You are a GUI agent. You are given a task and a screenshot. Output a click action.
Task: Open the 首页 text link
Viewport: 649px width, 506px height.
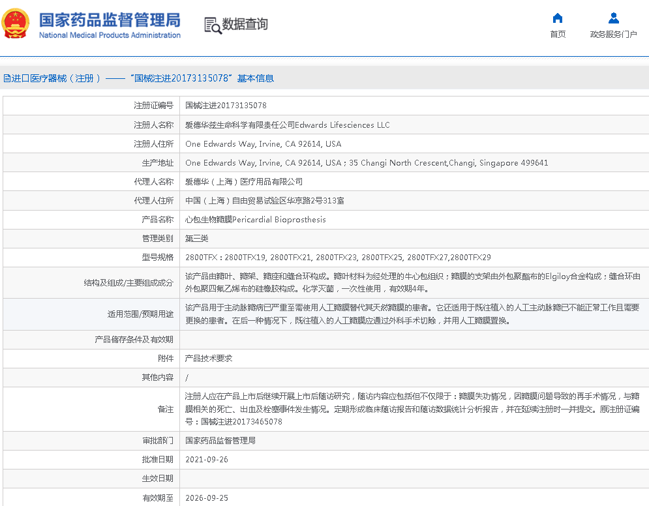(x=558, y=35)
